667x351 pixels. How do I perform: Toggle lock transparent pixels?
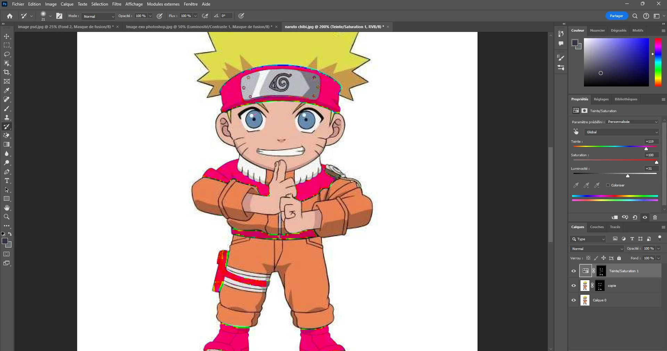point(588,258)
